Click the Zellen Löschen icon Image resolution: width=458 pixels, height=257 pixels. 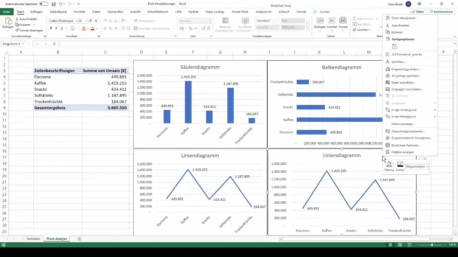point(332,21)
